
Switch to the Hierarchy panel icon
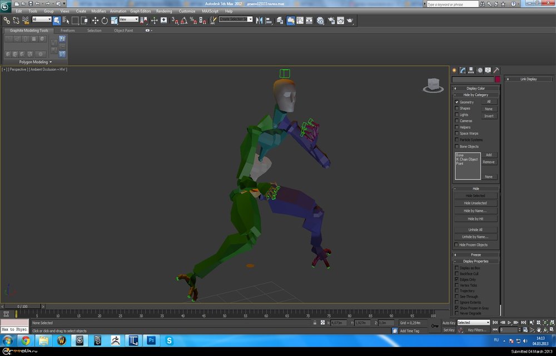471,71
